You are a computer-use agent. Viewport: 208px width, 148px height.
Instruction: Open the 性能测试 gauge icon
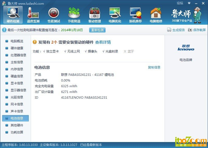(x=54, y=15)
